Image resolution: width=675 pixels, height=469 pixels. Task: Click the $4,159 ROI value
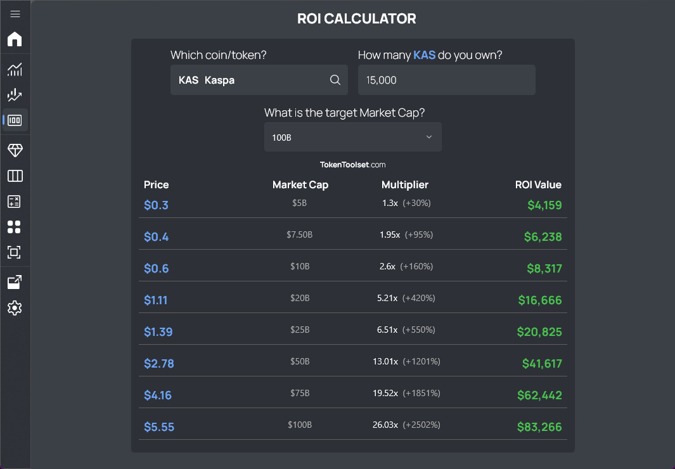(544, 205)
